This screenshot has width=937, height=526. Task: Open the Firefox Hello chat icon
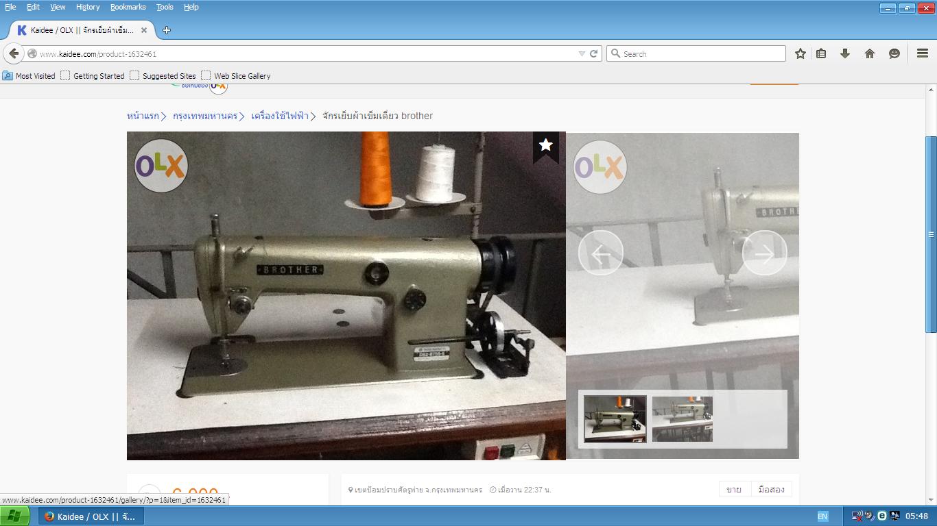tap(894, 53)
